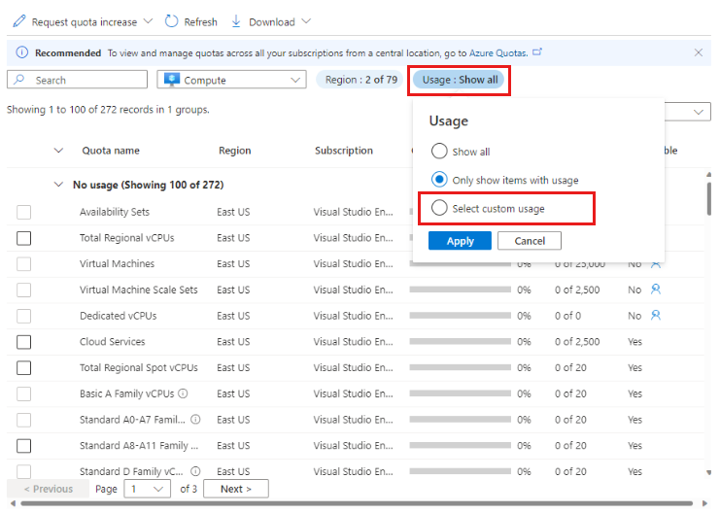
Task: Open the page number dropdown
Action: (147, 489)
